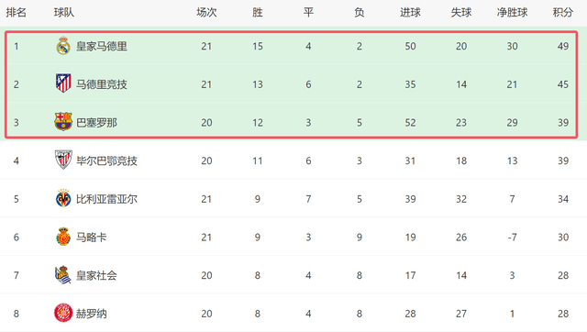This screenshot has height=332, width=587.
Task: Click the 失球 column header
Action: (x=460, y=13)
